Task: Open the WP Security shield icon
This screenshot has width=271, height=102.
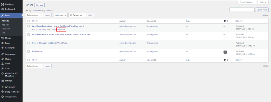Action: (2, 87)
